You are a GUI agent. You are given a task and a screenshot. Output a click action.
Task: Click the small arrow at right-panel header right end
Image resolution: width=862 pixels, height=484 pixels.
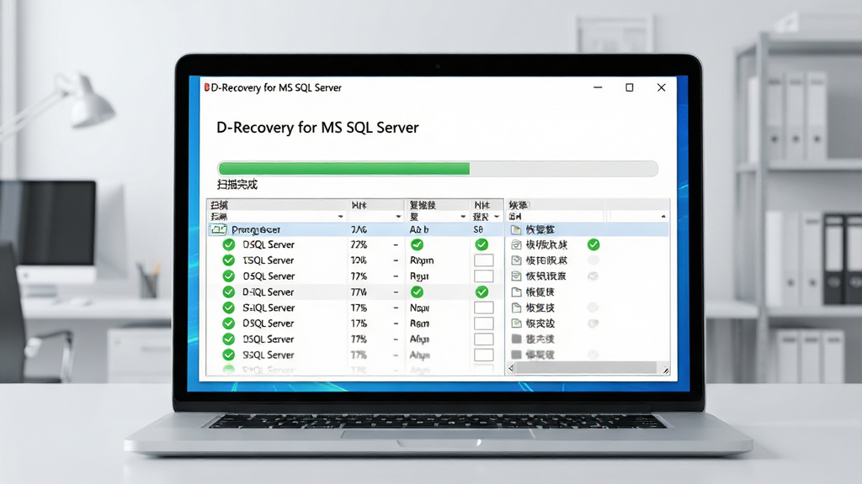663,217
